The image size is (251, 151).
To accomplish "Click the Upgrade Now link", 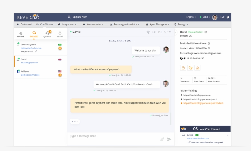I will click(77, 17).
